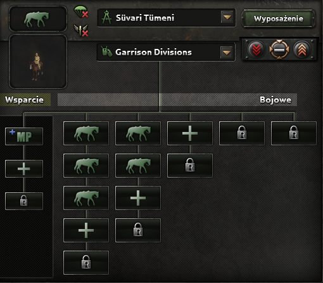Select top cavalry battalion in second column
The width and height of the screenshot is (323, 283).
tap(138, 133)
